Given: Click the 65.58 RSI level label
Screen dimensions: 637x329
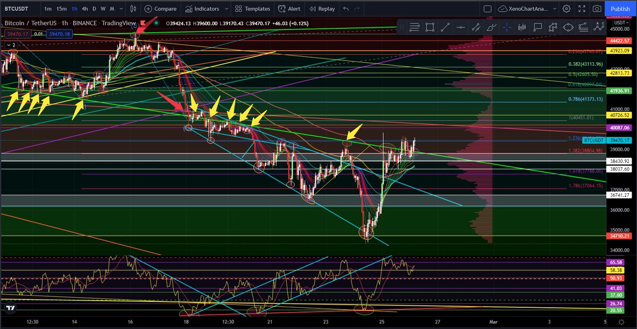Looking at the screenshot, I should [x=616, y=262].
